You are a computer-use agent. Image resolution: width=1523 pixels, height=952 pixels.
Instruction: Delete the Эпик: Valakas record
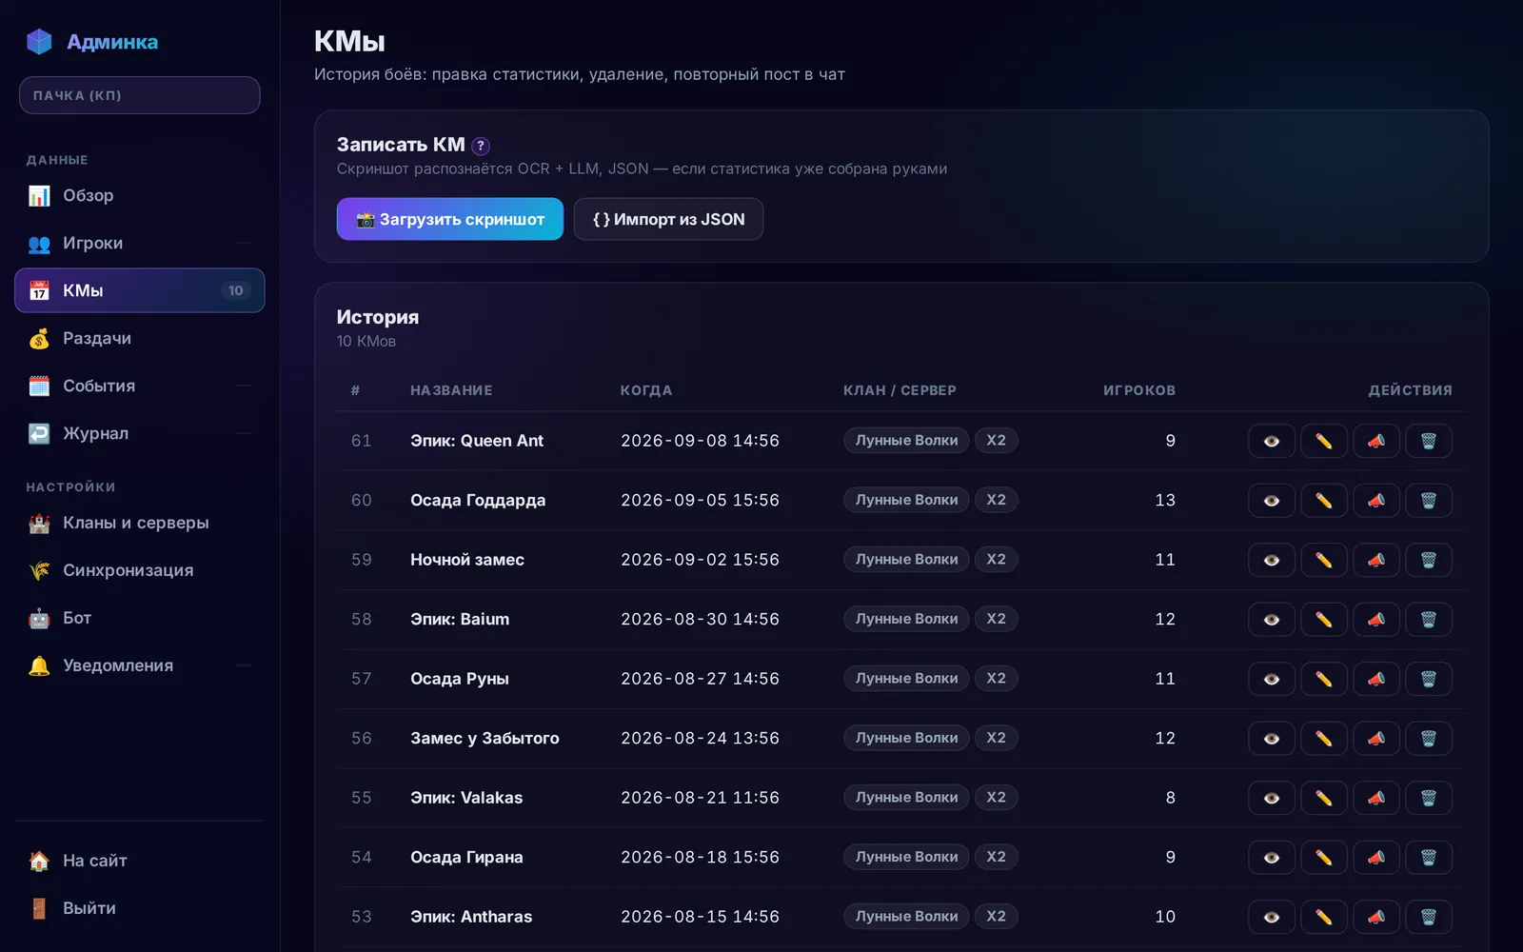pyautogui.click(x=1428, y=798)
